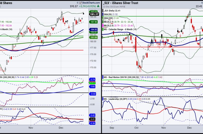203x134 pixels.
Task: Click 'MG - Calendar Range - 6 Month (10)' label
Action: pos(120,29)
